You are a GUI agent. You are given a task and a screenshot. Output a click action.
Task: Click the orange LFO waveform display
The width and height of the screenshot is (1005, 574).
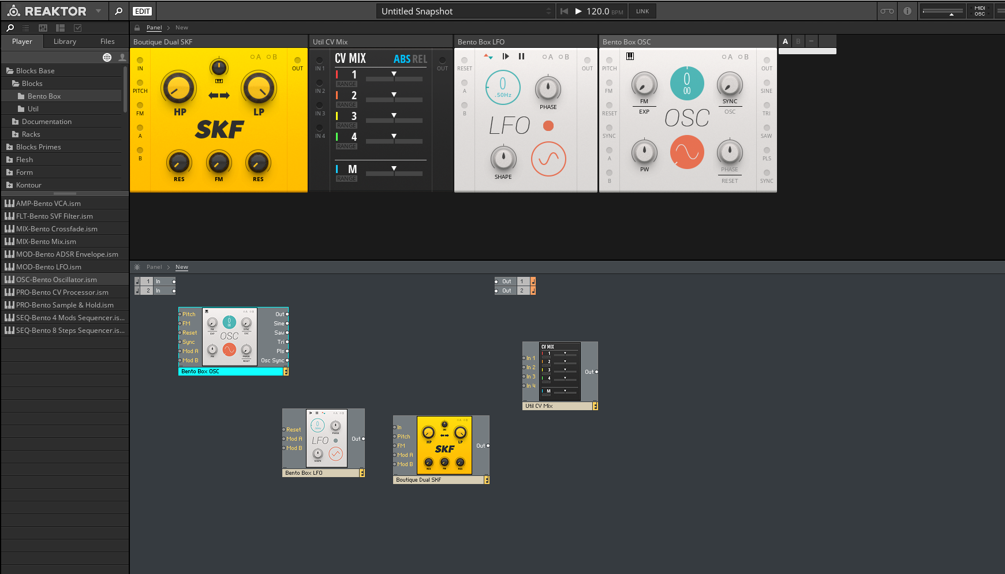[548, 159]
